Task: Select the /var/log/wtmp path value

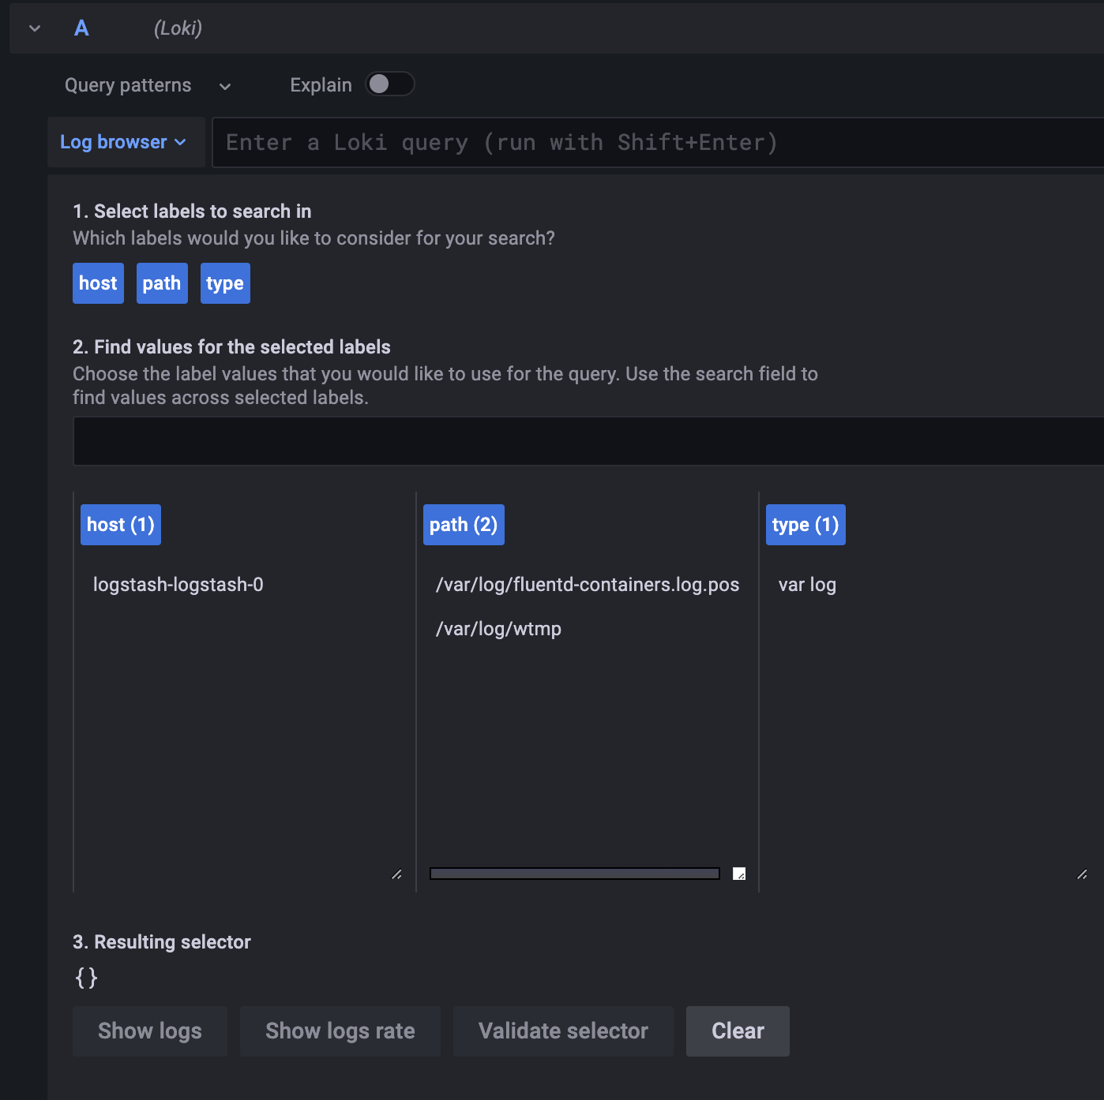Action: click(498, 628)
